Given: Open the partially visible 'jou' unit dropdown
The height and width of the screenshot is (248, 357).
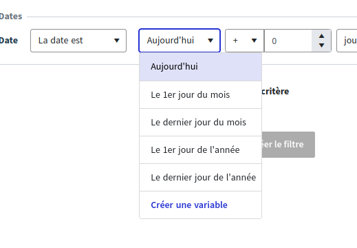Looking at the screenshot, I should (347, 41).
